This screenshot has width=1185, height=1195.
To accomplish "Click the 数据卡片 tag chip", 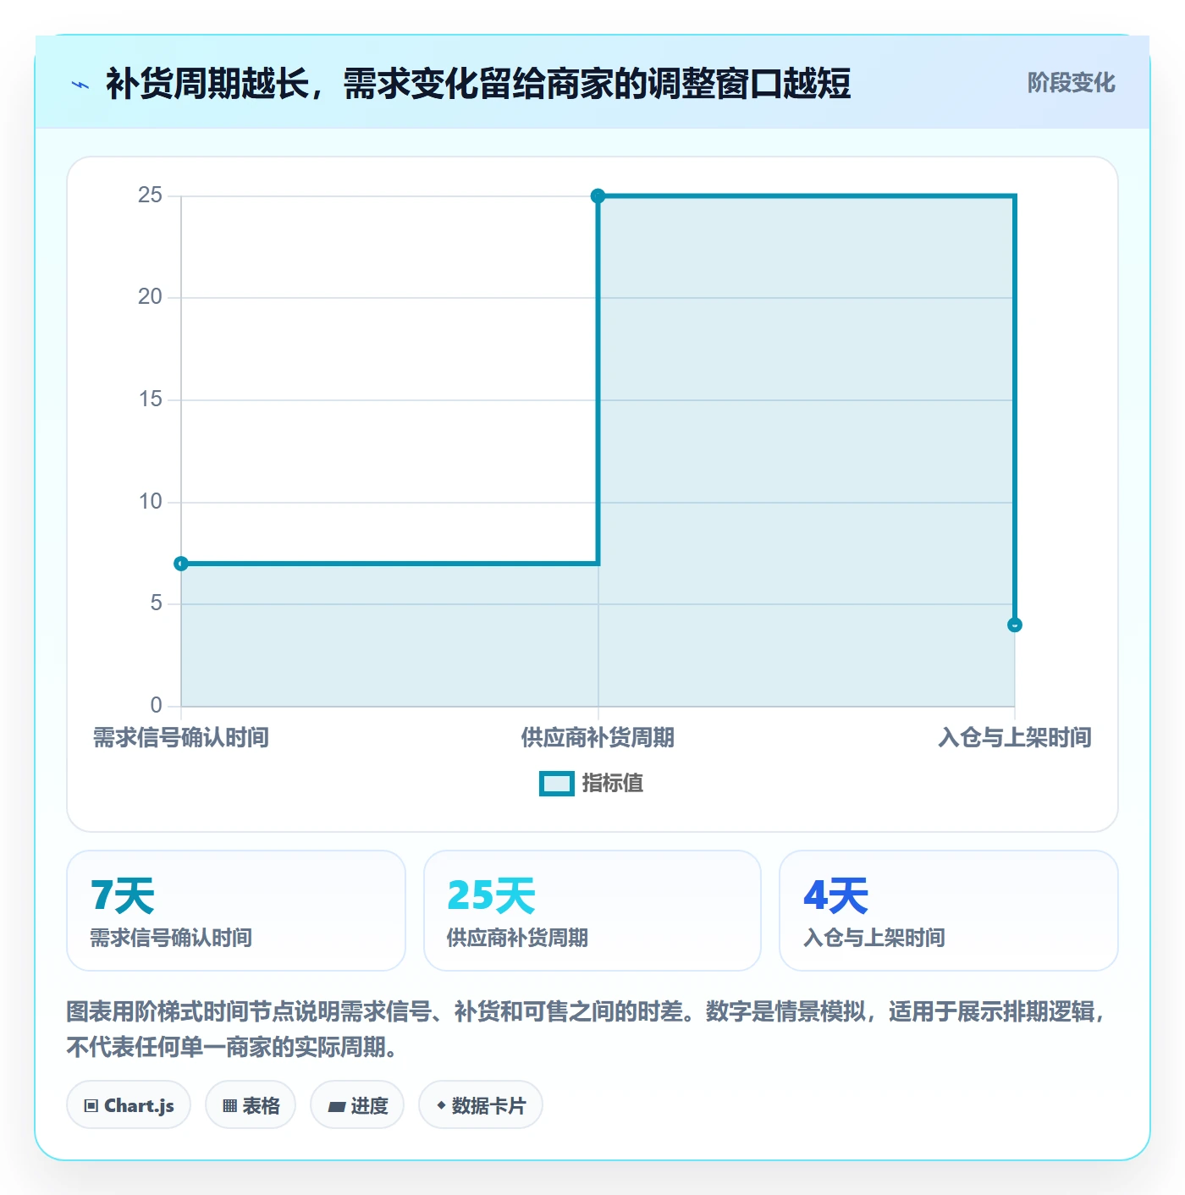I will tap(480, 1105).
